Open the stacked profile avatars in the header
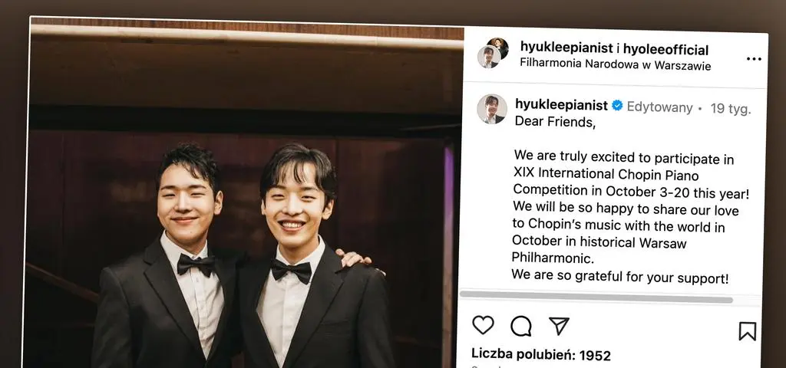Screen dimensions: 786x368 (492, 53)
